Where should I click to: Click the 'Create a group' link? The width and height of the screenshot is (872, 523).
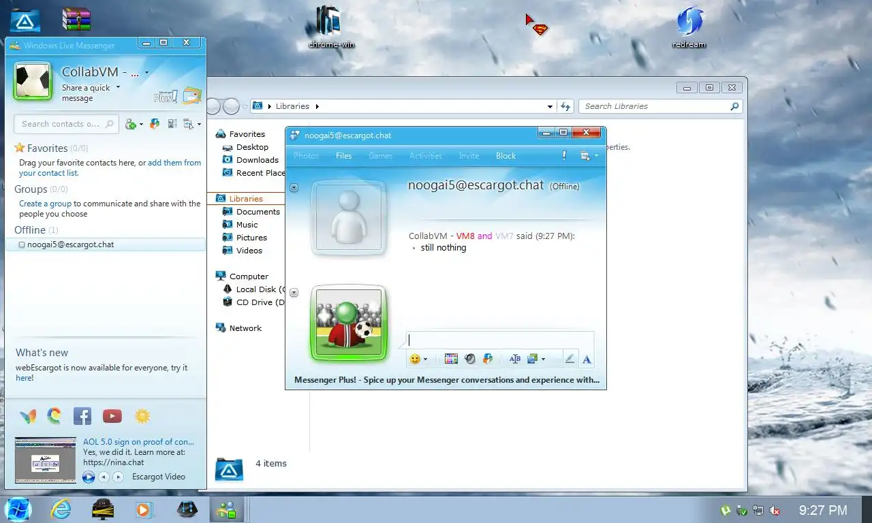tap(45, 204)
